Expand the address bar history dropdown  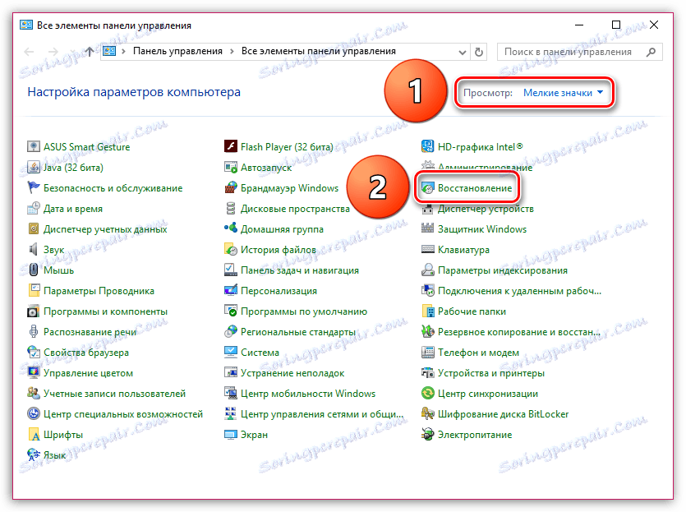click(x=462, y=51)
